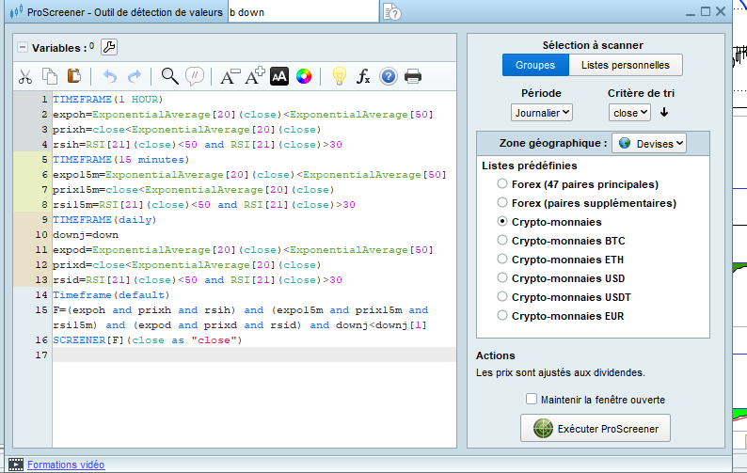Image resolution: width=747 pixels, height=473 pixels.
Task: Select Crypto-monnaies BTC radio
Action: [x=502, y=240]
